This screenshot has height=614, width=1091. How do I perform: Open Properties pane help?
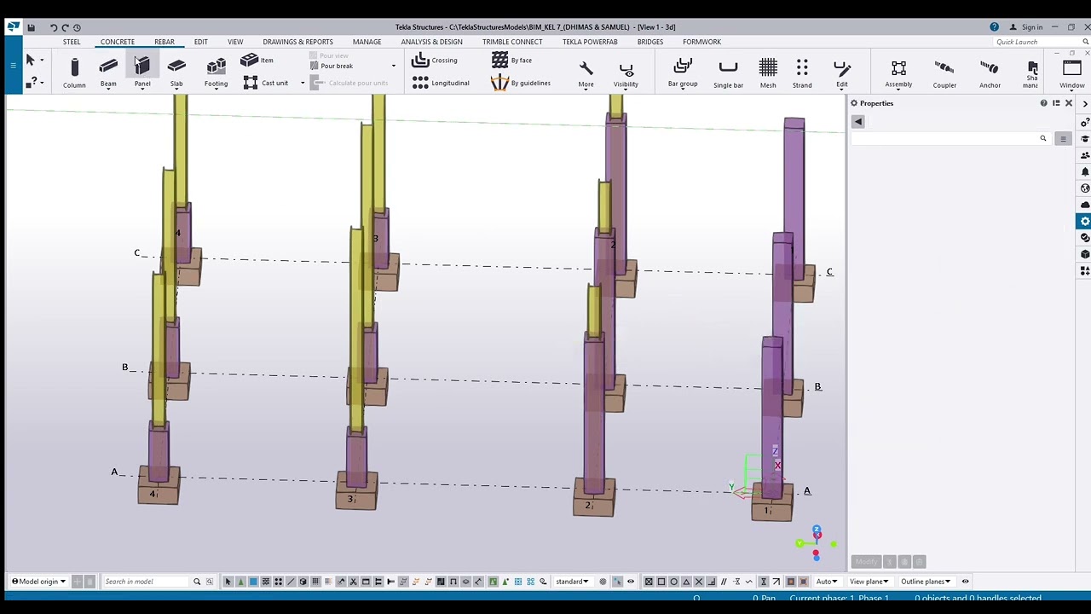1043,103
